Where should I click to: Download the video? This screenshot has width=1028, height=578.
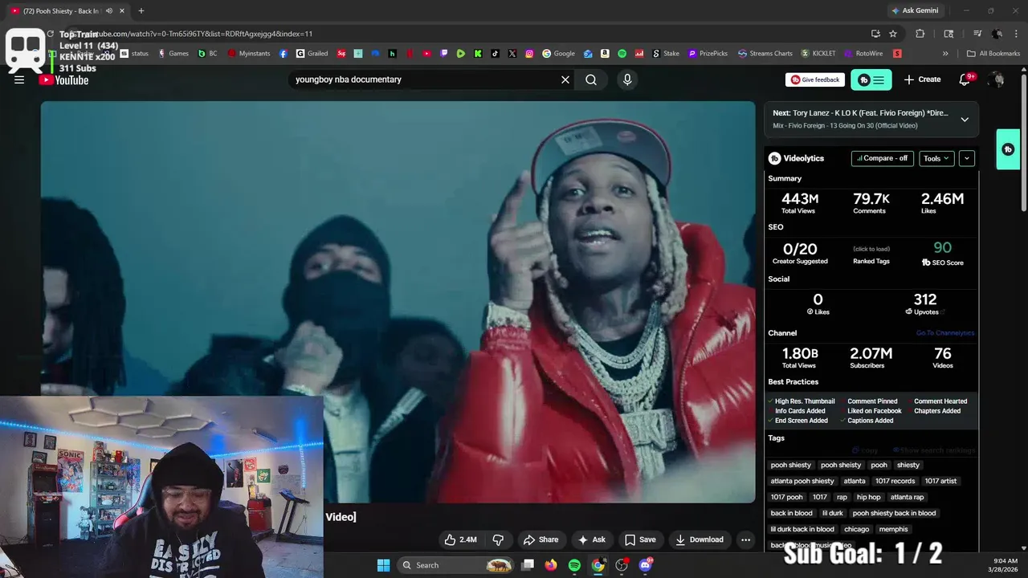coord(700,539)
